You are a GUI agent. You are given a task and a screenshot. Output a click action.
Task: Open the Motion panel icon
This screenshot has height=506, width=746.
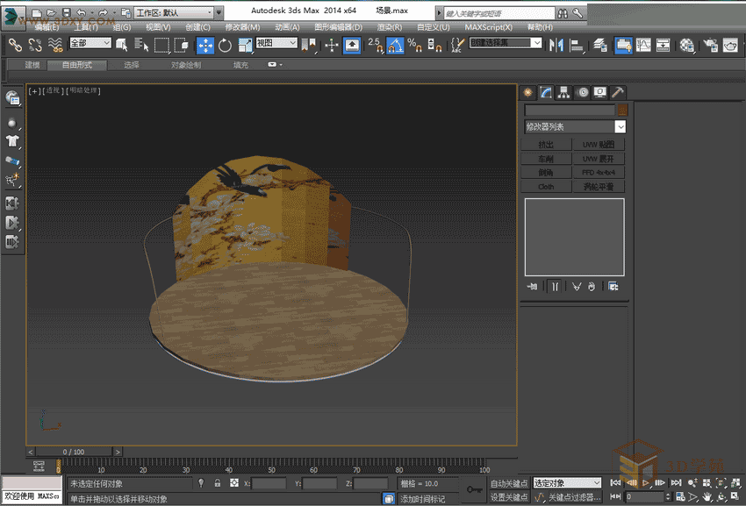[583, 92]
